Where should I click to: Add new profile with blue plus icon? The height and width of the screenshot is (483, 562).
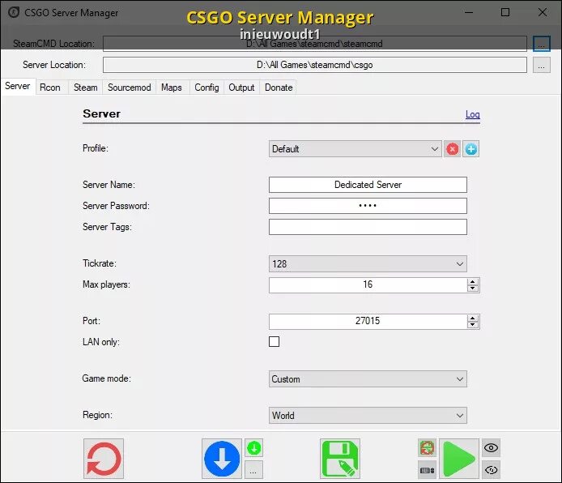coord(471,149)
